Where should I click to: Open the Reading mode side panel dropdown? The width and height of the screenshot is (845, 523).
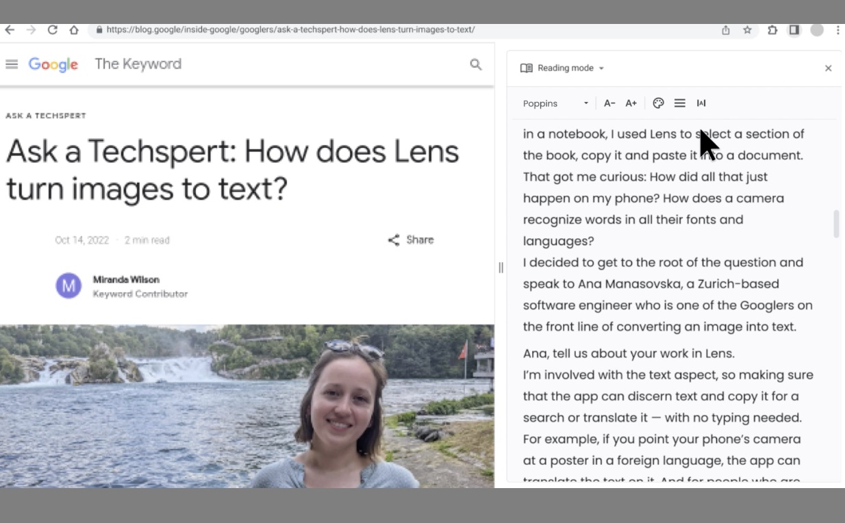(563, 68)
